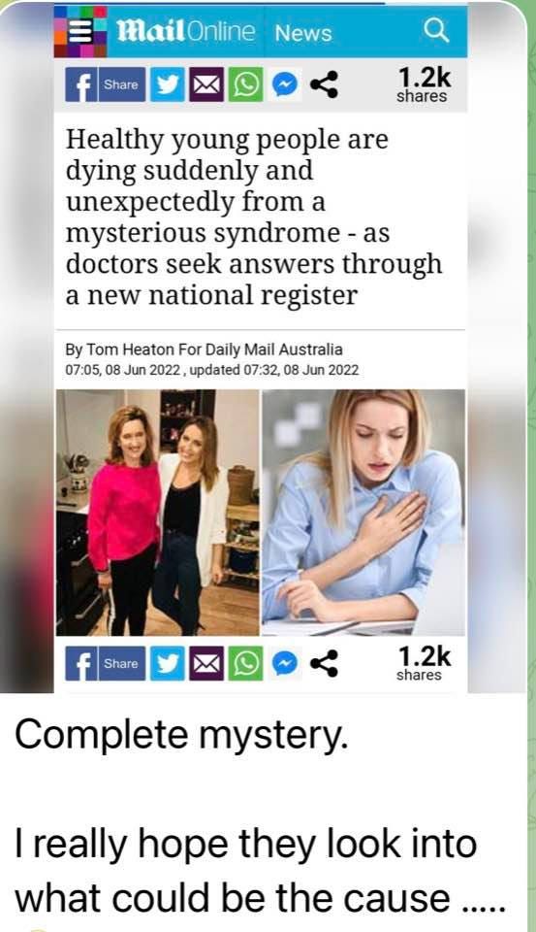Select the News tab in header

pos(303,33)
